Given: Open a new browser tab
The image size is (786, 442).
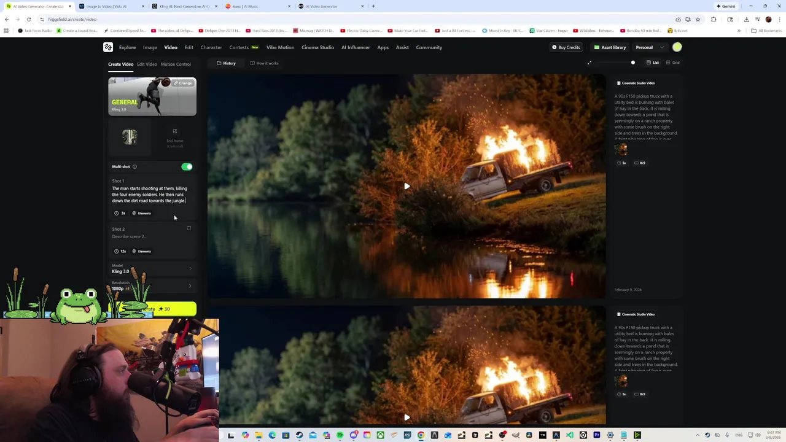Looking at the screenshot, I should 373,6.
